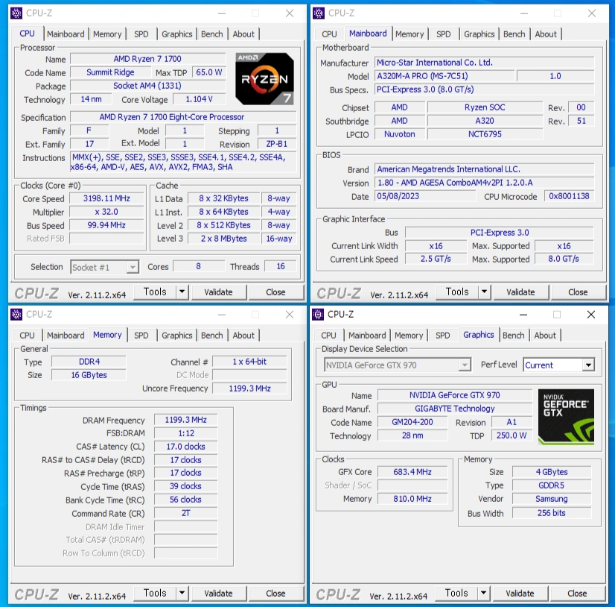Select CPU tab in Mainboard window
This screenshot has width=615, height=607.
click(329, 34)
